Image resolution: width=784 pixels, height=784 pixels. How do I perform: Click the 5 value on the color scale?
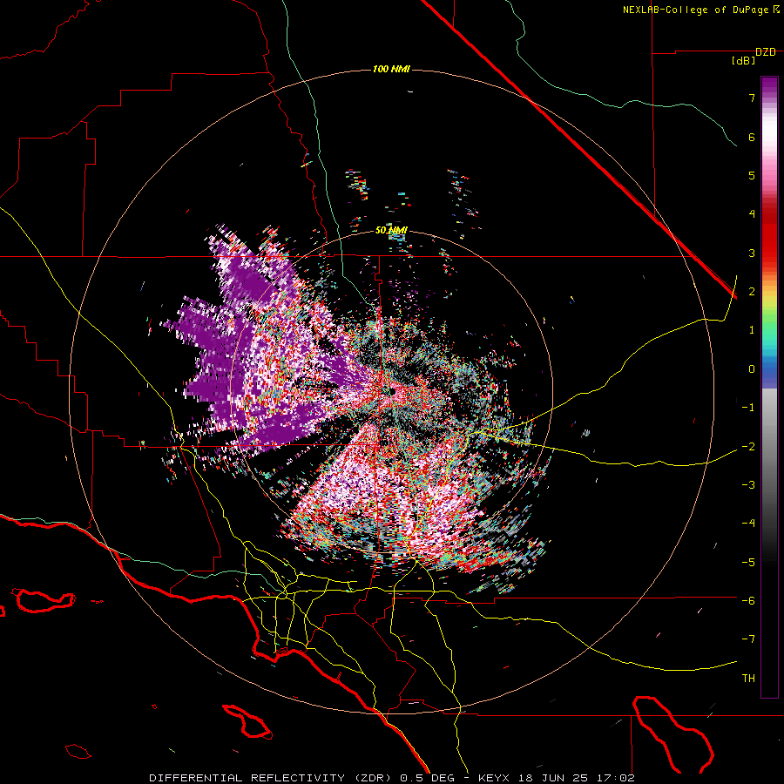752,175
